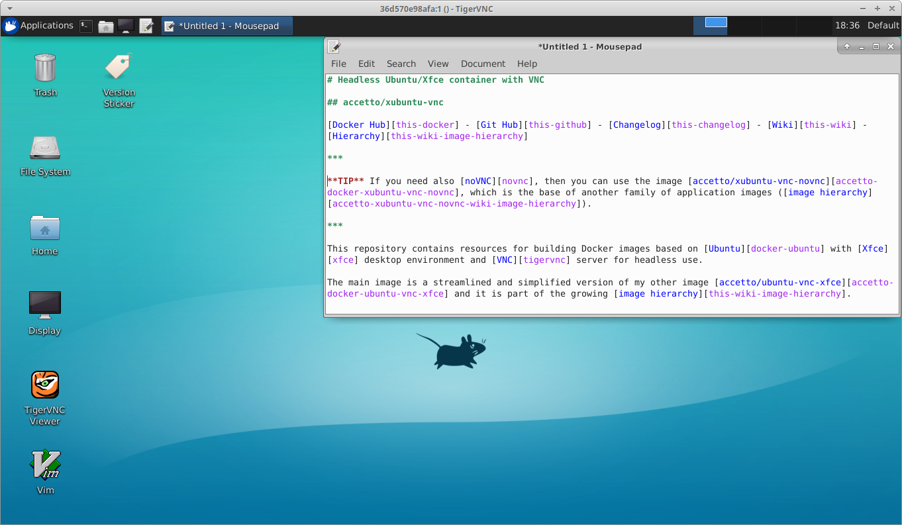This screenshot has height=525, width=902.
Task: Select the Display desktop icon
Action: pyautogui.click(x=45, y=313)
